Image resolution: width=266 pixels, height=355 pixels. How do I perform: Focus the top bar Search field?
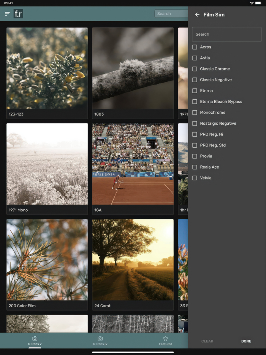(171, 14)
